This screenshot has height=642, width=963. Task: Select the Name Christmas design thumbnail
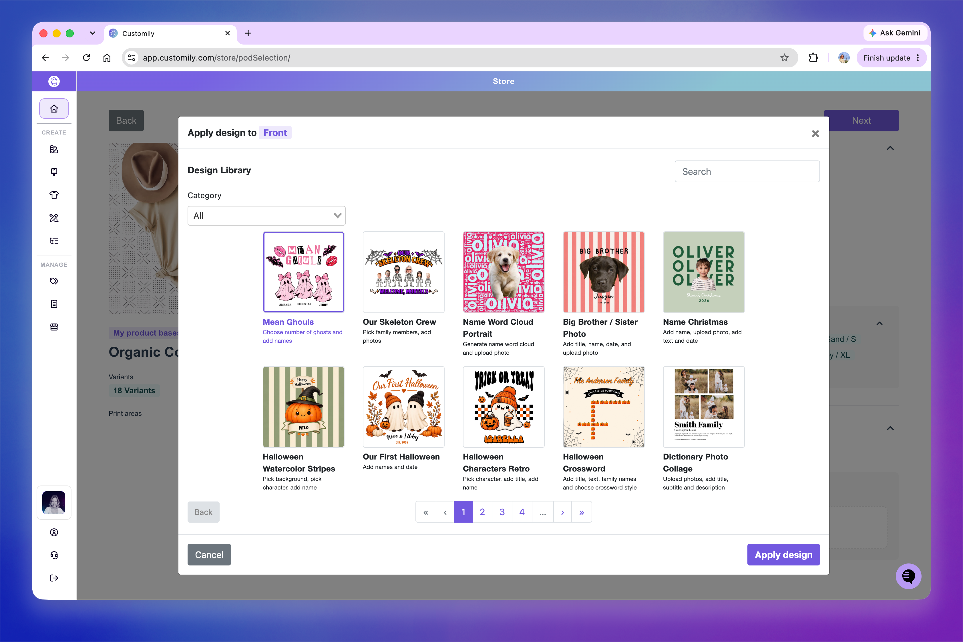tap(703, 272)
